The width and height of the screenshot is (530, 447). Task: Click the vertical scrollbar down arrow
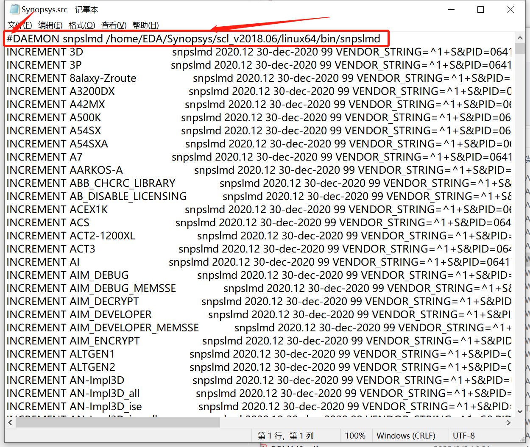pos(520,411)
